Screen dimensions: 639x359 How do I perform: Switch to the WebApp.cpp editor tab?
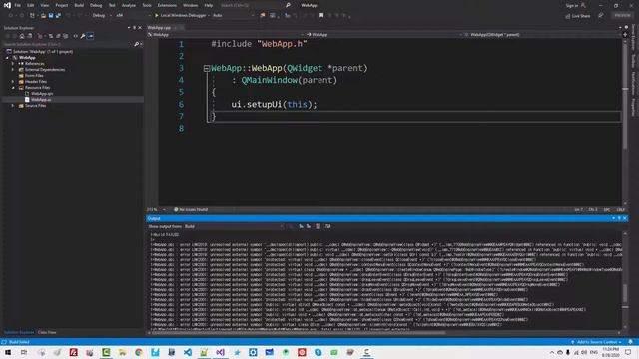159,28
